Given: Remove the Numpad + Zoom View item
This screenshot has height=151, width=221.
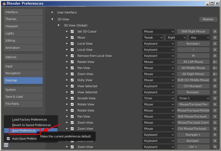Looking at the screenshot, I should click(215, 135).
